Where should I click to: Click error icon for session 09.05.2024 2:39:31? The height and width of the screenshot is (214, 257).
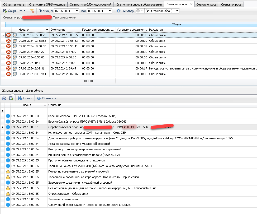click(8, 68)
